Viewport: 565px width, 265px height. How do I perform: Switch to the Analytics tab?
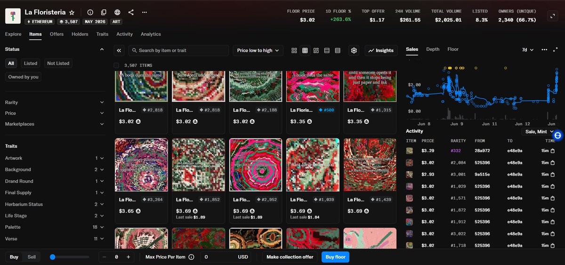pyautogui.click(x=151, y=34)
